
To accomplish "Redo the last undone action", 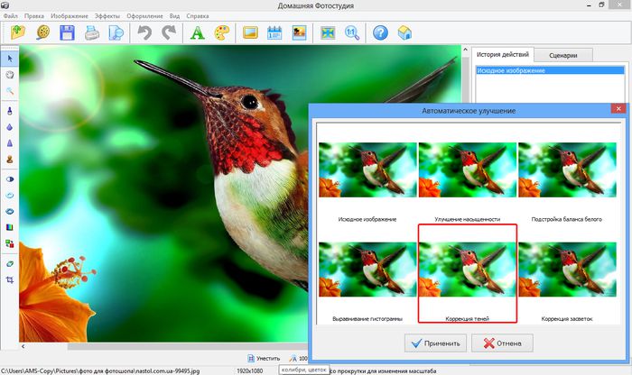I will click(x=169, y=32).
